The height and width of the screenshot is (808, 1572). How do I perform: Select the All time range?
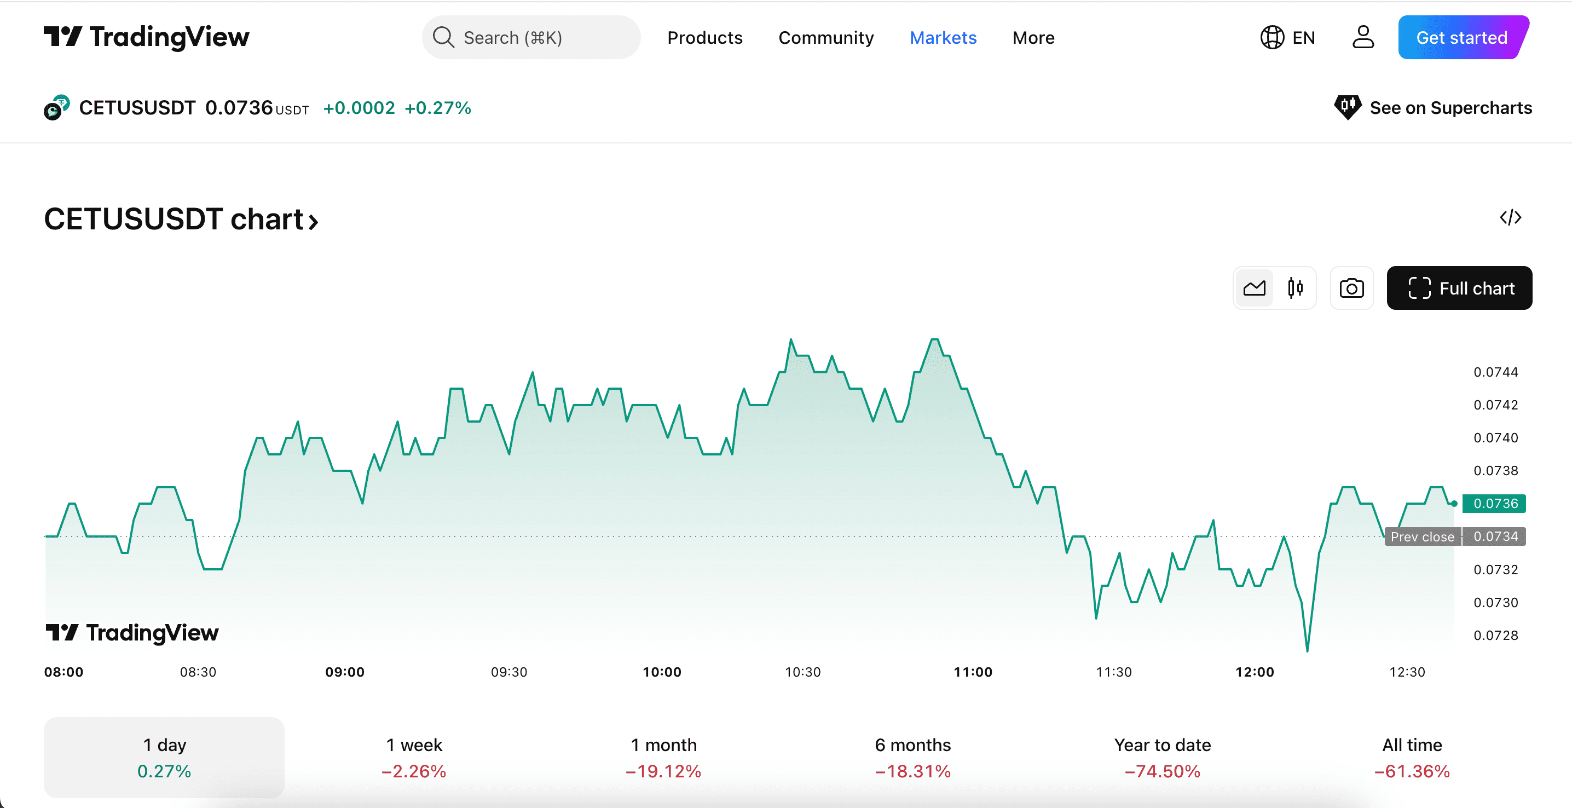click(x=1411, y=757)
